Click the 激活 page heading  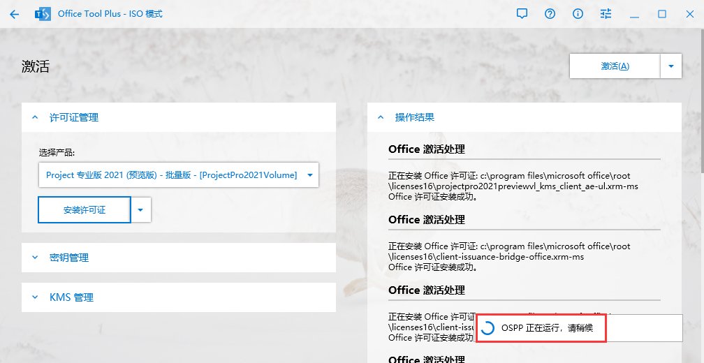tap(35, 66)
